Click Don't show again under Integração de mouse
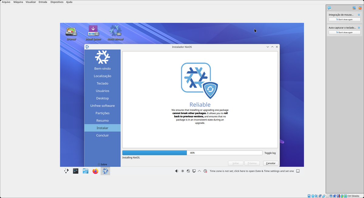The height and width of the screenshot is (198, 364). click(x=345, y=19)
